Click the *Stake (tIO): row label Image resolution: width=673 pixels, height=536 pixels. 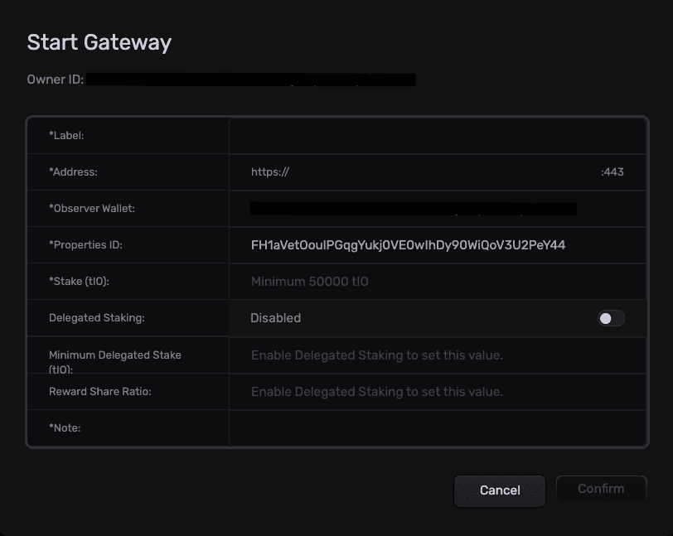79,282
